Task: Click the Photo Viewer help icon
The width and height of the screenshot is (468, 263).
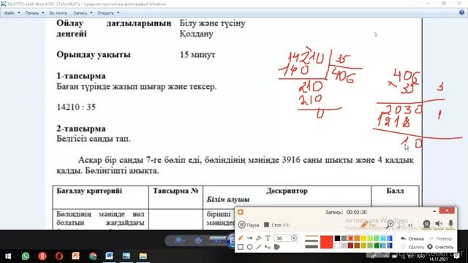Action: pyautogui.click(x=461, y=12)
